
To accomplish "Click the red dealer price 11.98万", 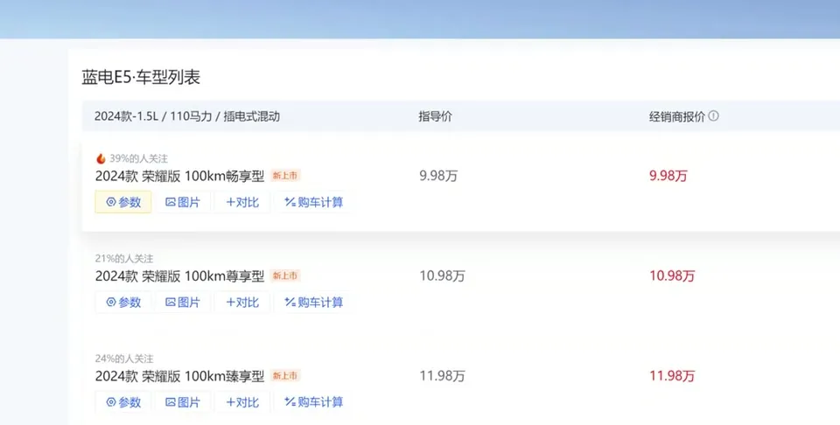I will click(672, 376).
